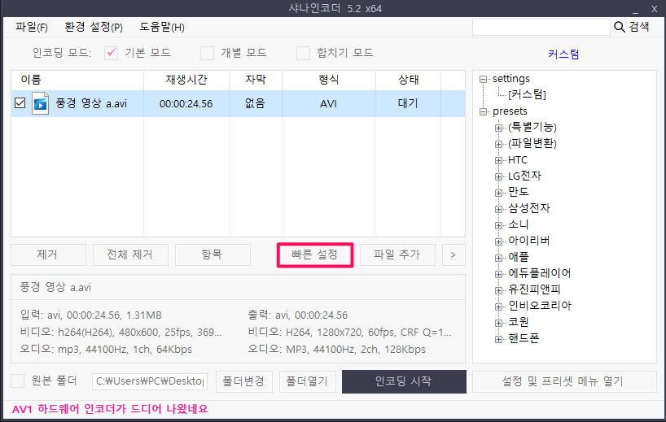The height and width of the screenshot is (422, 666).
Task: Click the > more options button
Action: [453, 255]
